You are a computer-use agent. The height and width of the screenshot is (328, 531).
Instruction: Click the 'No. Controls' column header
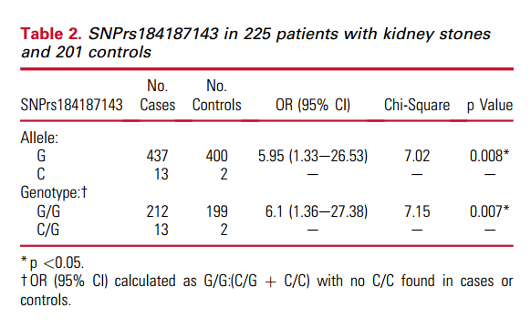click(x=217, y=96)
